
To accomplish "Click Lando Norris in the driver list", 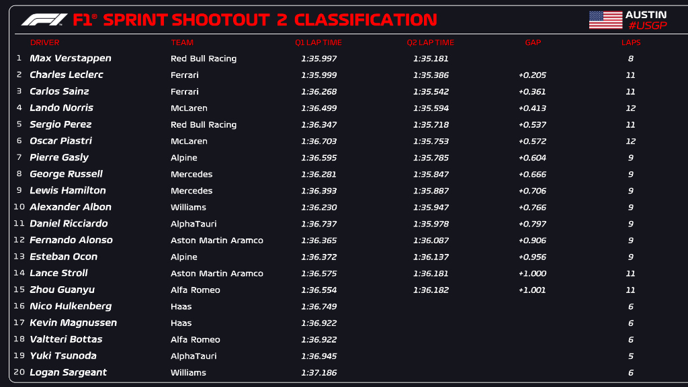I will (62, 107).
